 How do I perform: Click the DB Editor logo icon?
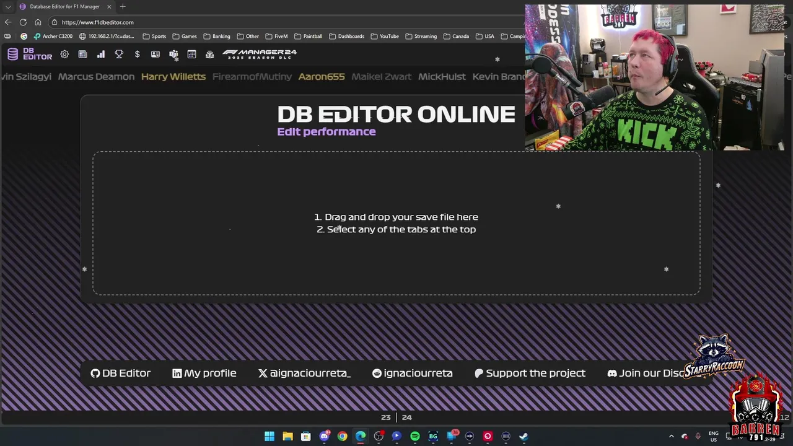click(12, 55)
